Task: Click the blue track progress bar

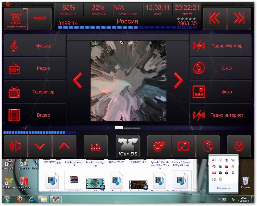Action: [x=128, y=28]
